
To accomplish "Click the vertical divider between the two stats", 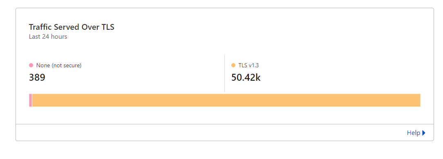I will (225, 73).
